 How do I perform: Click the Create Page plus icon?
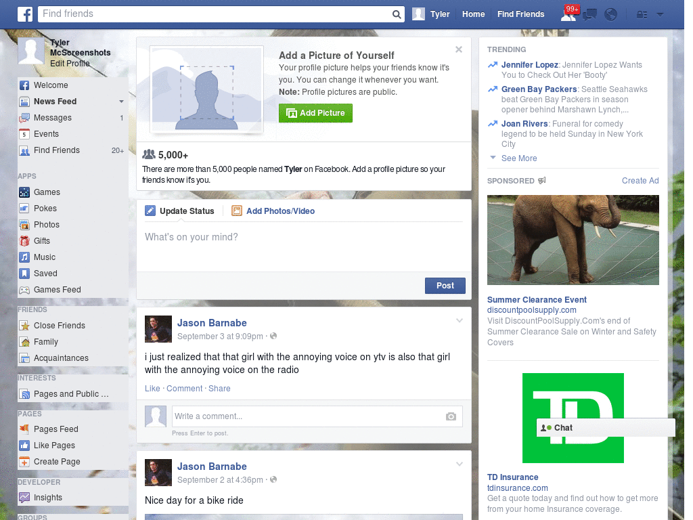click(24, 462)
